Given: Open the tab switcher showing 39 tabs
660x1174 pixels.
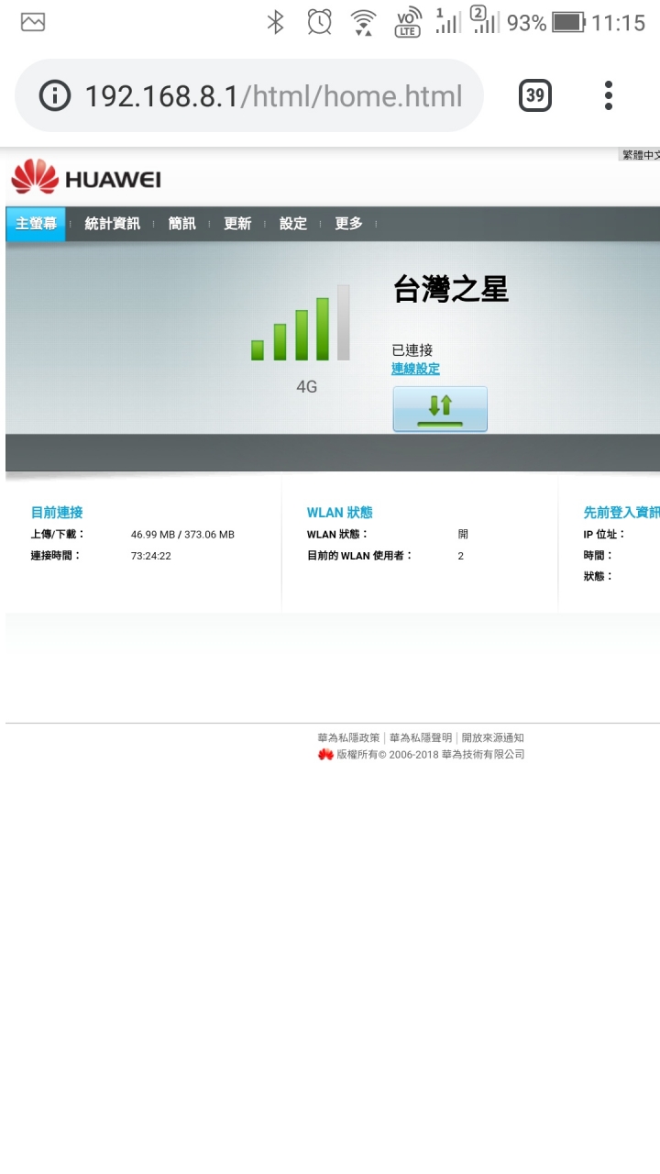Looking at the screenshot, I should pyautogui.click(x=535, y=95).
